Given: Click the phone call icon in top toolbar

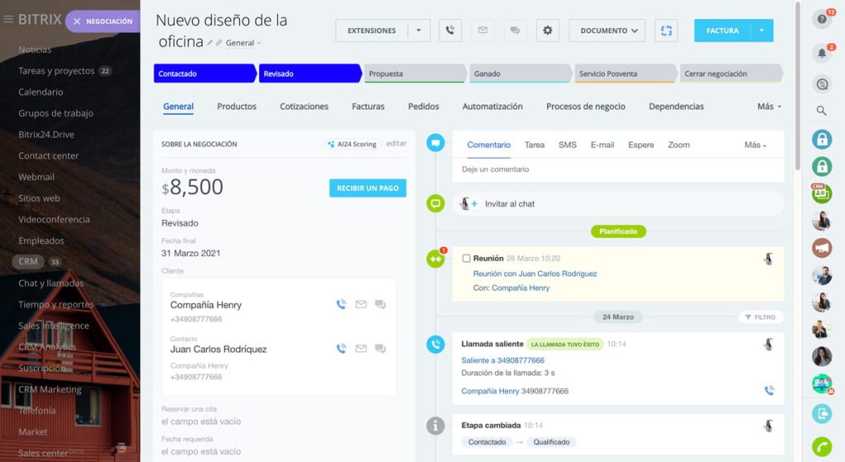Looking at the screenshot, I should point(450,30).
